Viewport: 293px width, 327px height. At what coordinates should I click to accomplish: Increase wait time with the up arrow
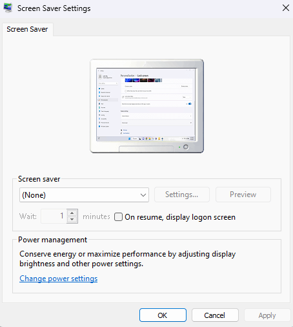[72, 213]
